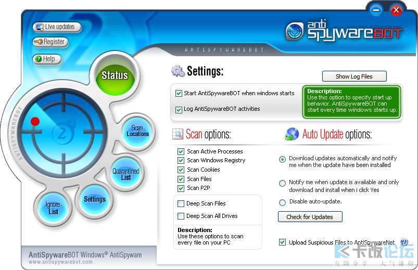418x270 pixels.
Task: Select the Settings bubble in sidebar
Action: click(95, 199)
